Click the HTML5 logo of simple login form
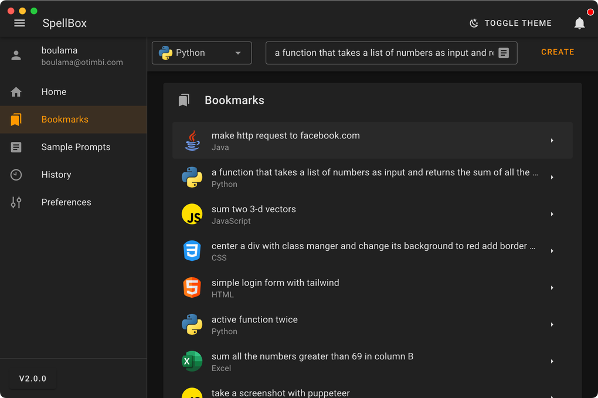 click(192, 288)
